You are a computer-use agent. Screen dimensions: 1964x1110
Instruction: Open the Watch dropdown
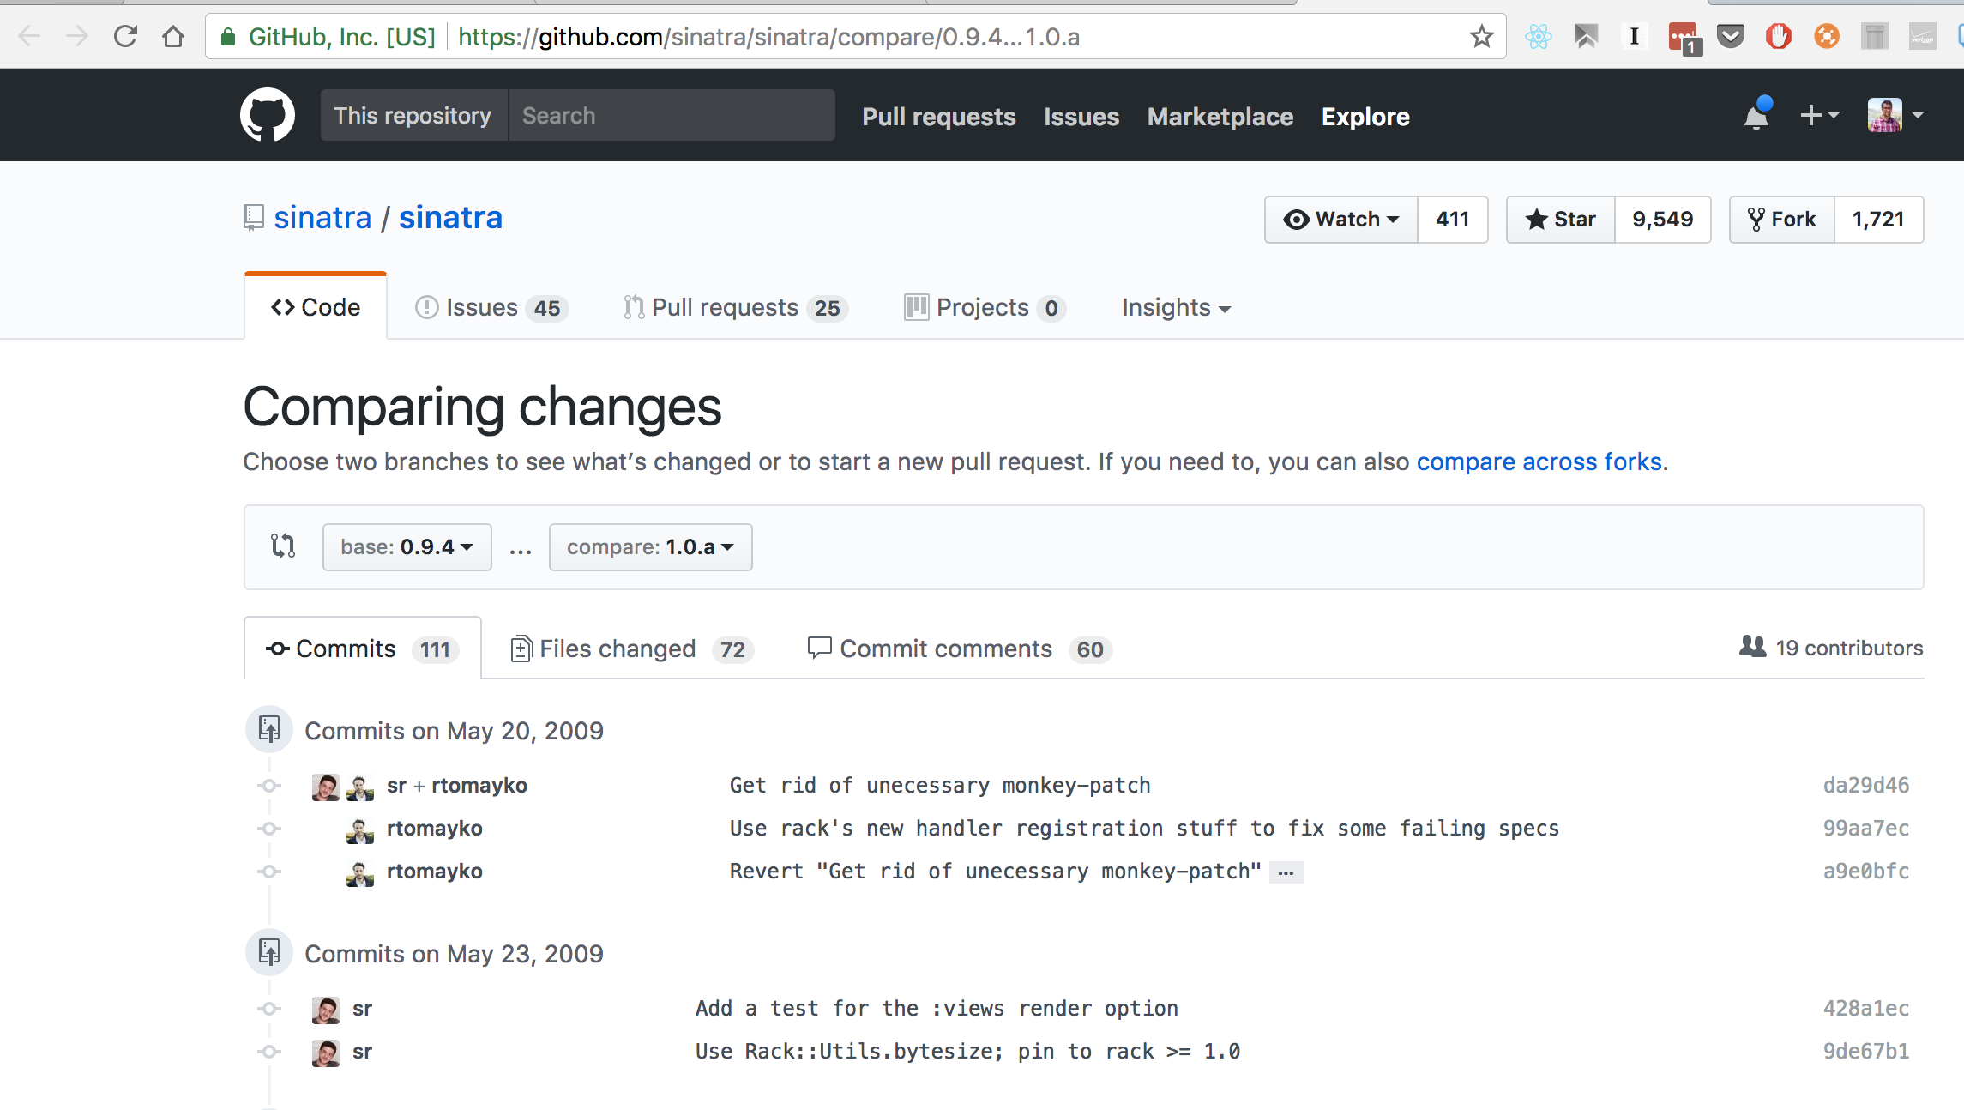[1341, 220]
